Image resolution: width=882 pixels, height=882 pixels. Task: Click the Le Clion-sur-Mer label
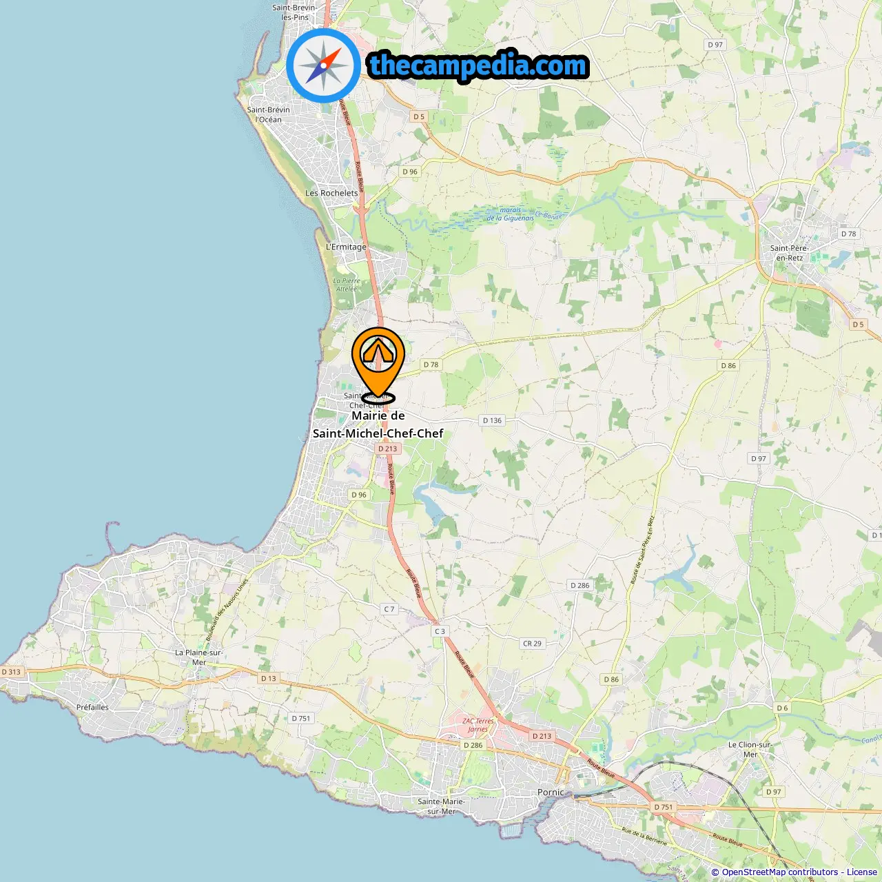(x=750, y=750)
